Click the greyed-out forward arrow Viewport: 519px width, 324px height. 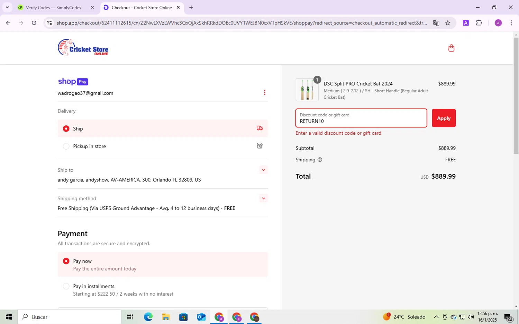pos(21,23)
